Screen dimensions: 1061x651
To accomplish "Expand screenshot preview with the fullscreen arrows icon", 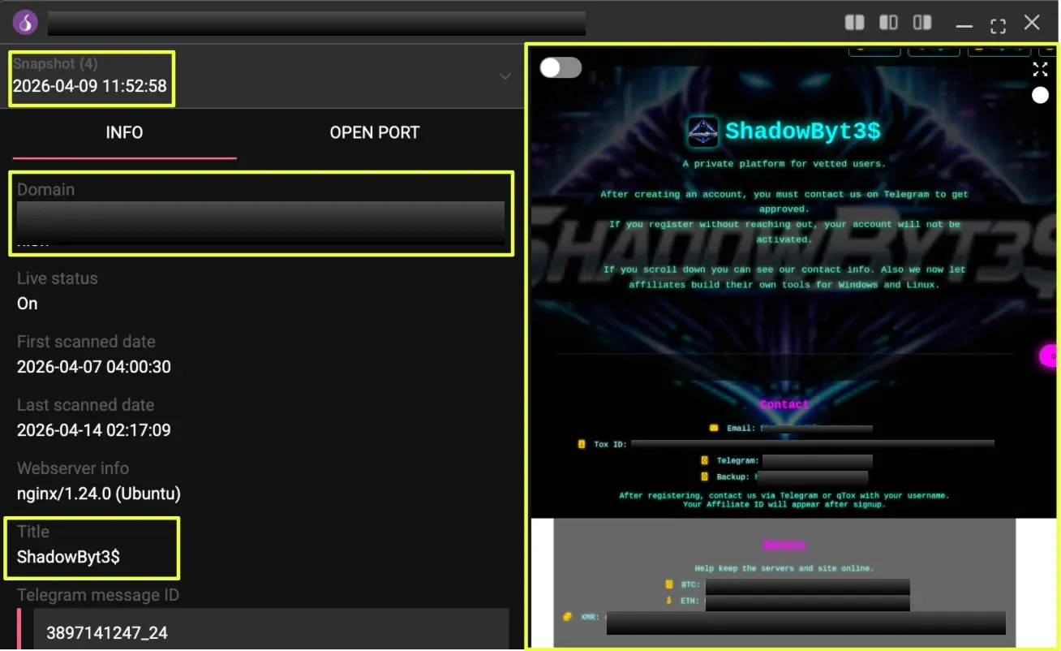I will pyautogui.click(x=1040, y=70).
